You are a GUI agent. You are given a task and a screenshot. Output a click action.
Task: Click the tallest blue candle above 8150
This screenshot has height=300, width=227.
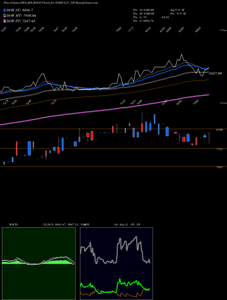tap(154, 119)
